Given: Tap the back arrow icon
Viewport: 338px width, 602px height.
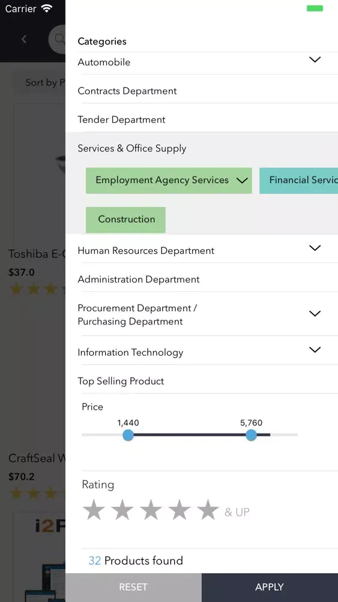Looking at the screenshot, I should (24, 39).
